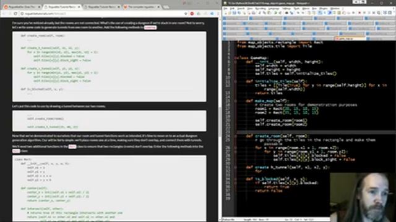
Task: Collapse the def create_room fold marker
Action: [x=235, y=136]
